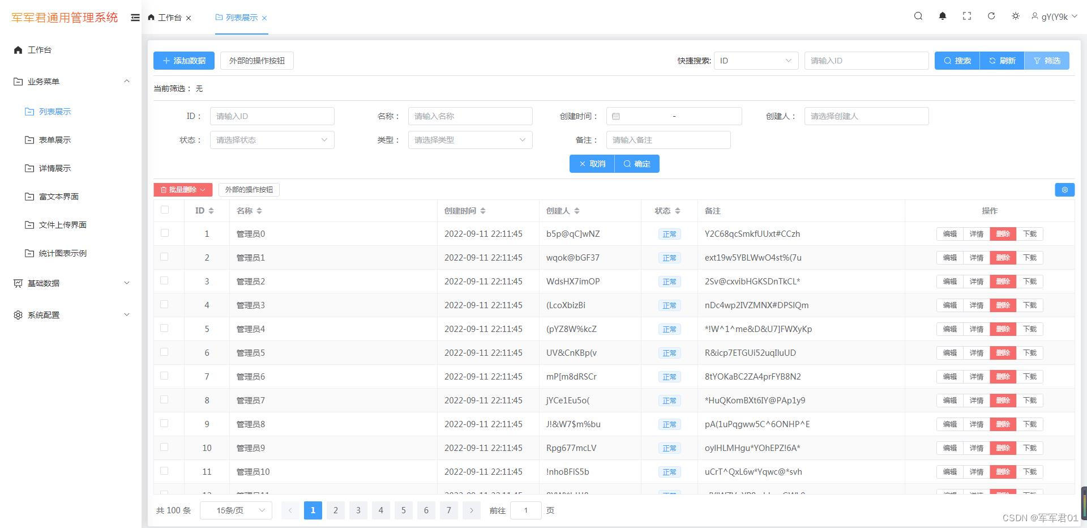Collapse the 业务菜单 sidebar group
Image resolution: width=1087 pixels, height=528 pixels.
pos(71,82)
